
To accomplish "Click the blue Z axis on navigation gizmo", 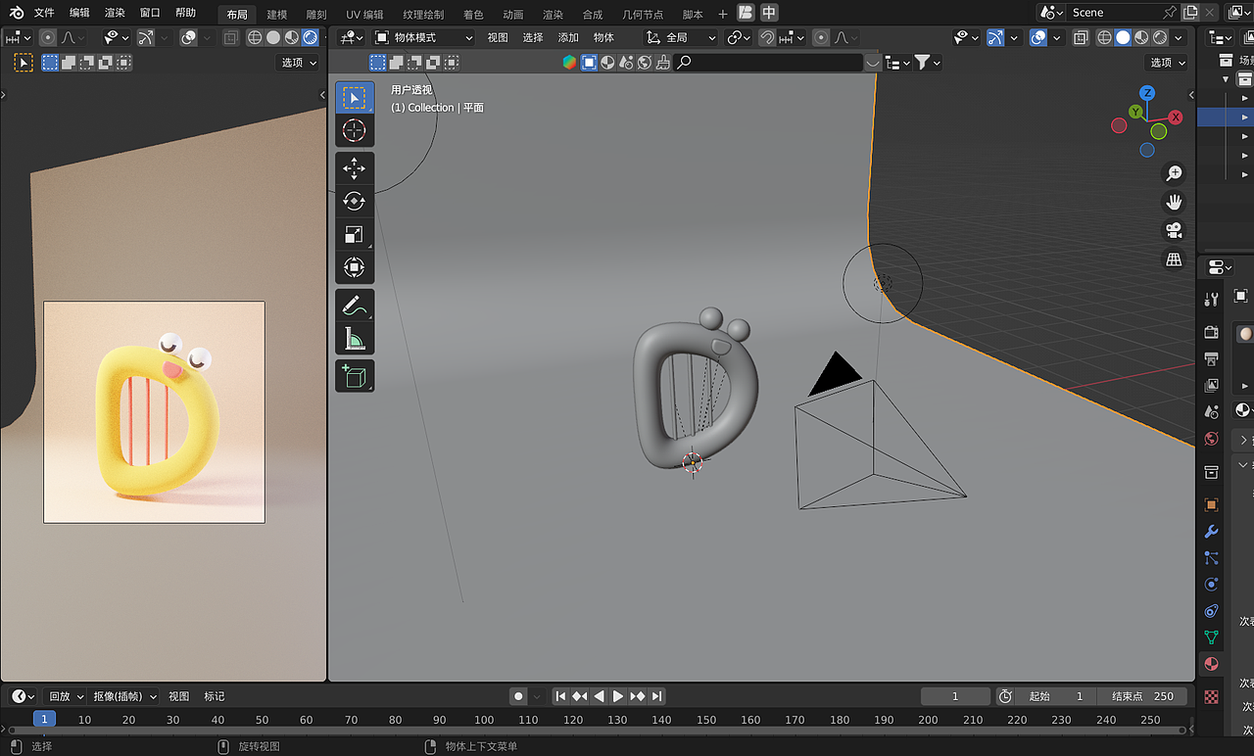I will 1147,93.
